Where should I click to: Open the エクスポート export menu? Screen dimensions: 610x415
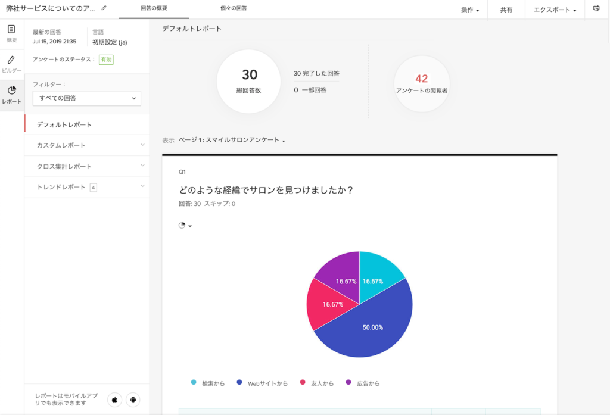[x=555, y=10]
